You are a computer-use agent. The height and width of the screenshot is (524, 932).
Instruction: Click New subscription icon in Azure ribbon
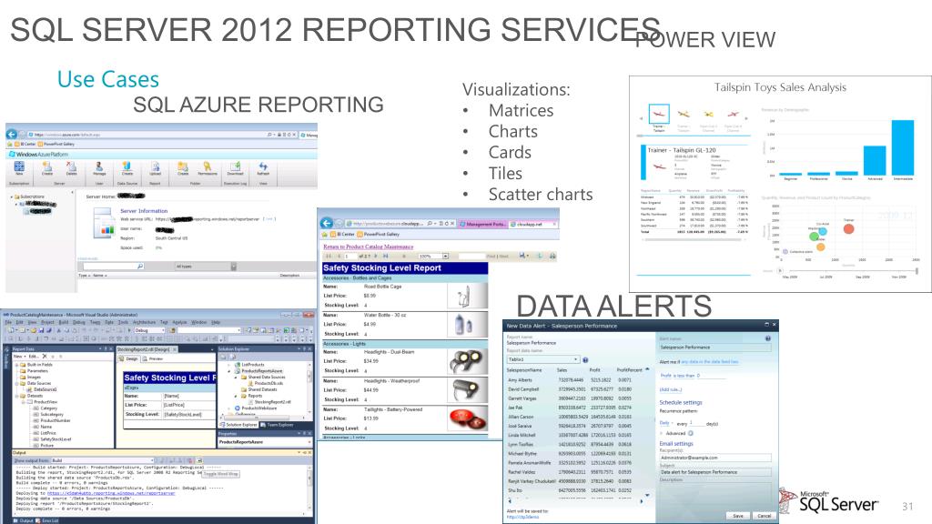coord(19,168)
